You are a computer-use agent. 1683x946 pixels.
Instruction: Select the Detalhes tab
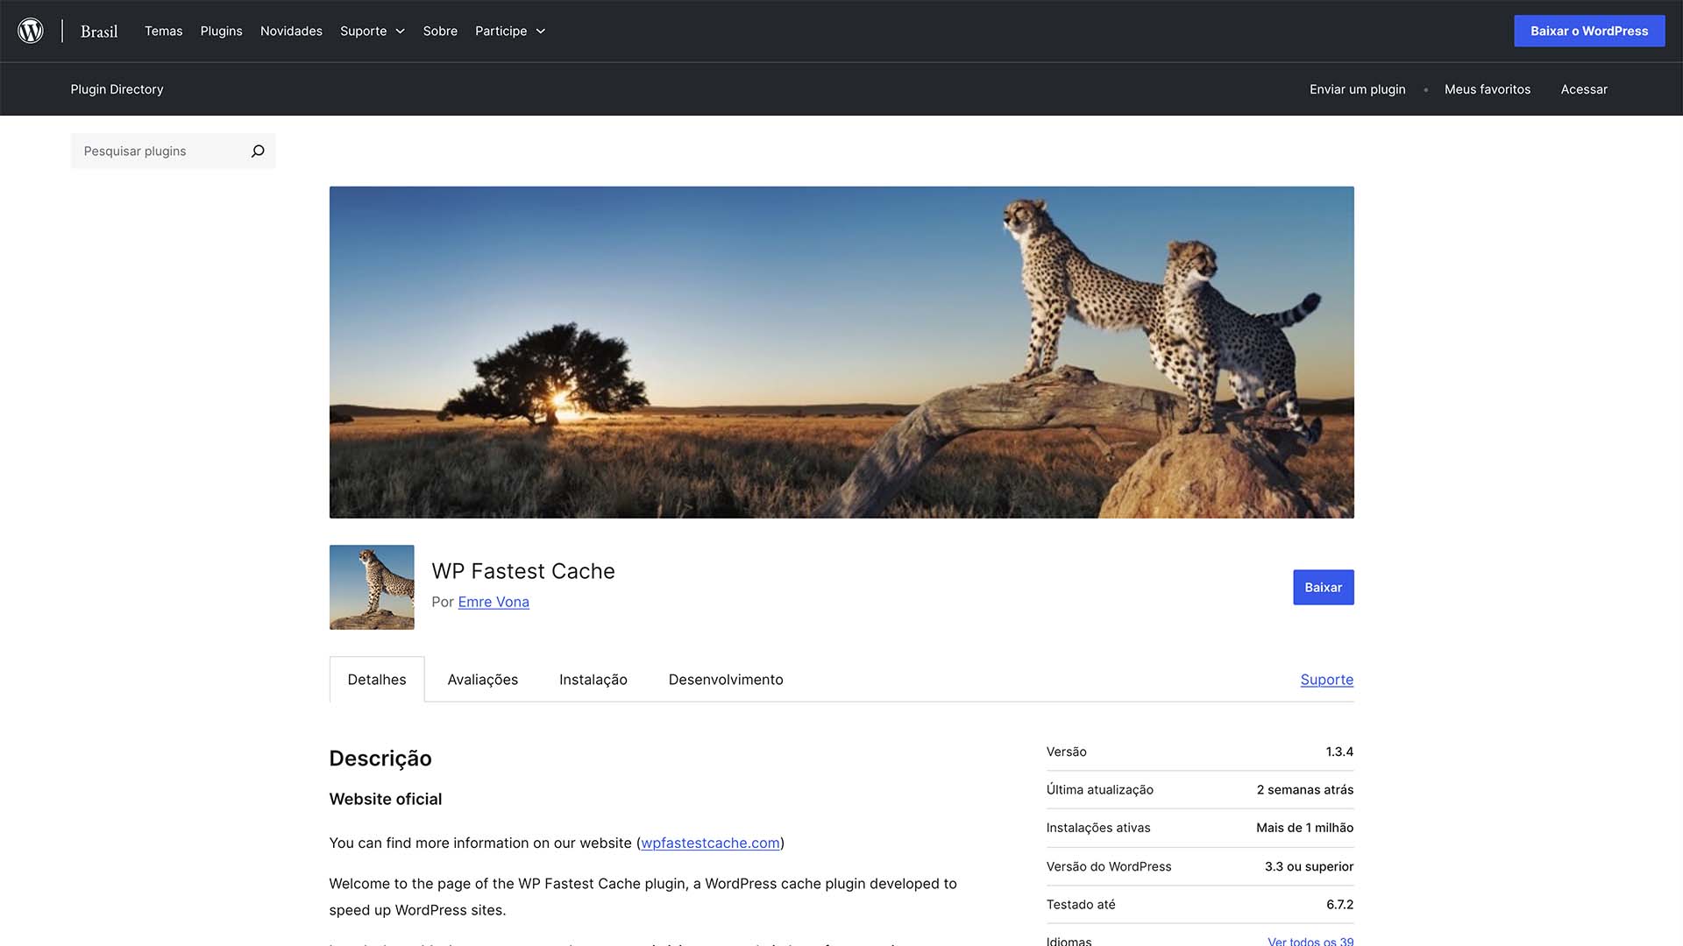tap(377, 680)
